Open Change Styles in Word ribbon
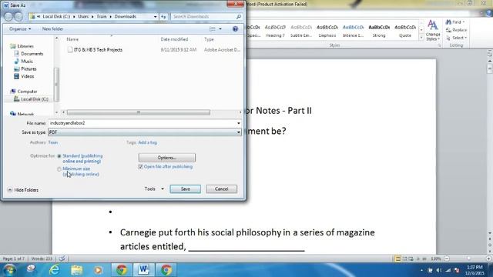This screenshot has width=493, height=277. tap(433, 31)
